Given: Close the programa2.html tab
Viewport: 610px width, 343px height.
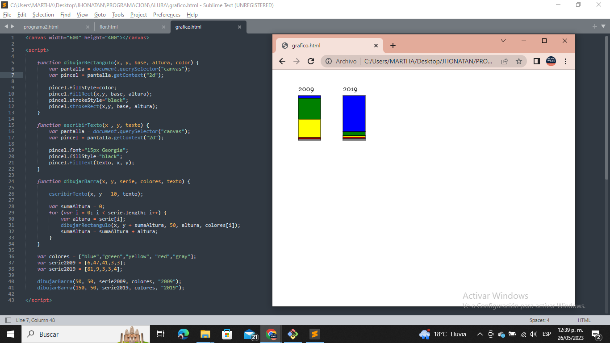Looking at the screenshot, I should pos(88,27).
